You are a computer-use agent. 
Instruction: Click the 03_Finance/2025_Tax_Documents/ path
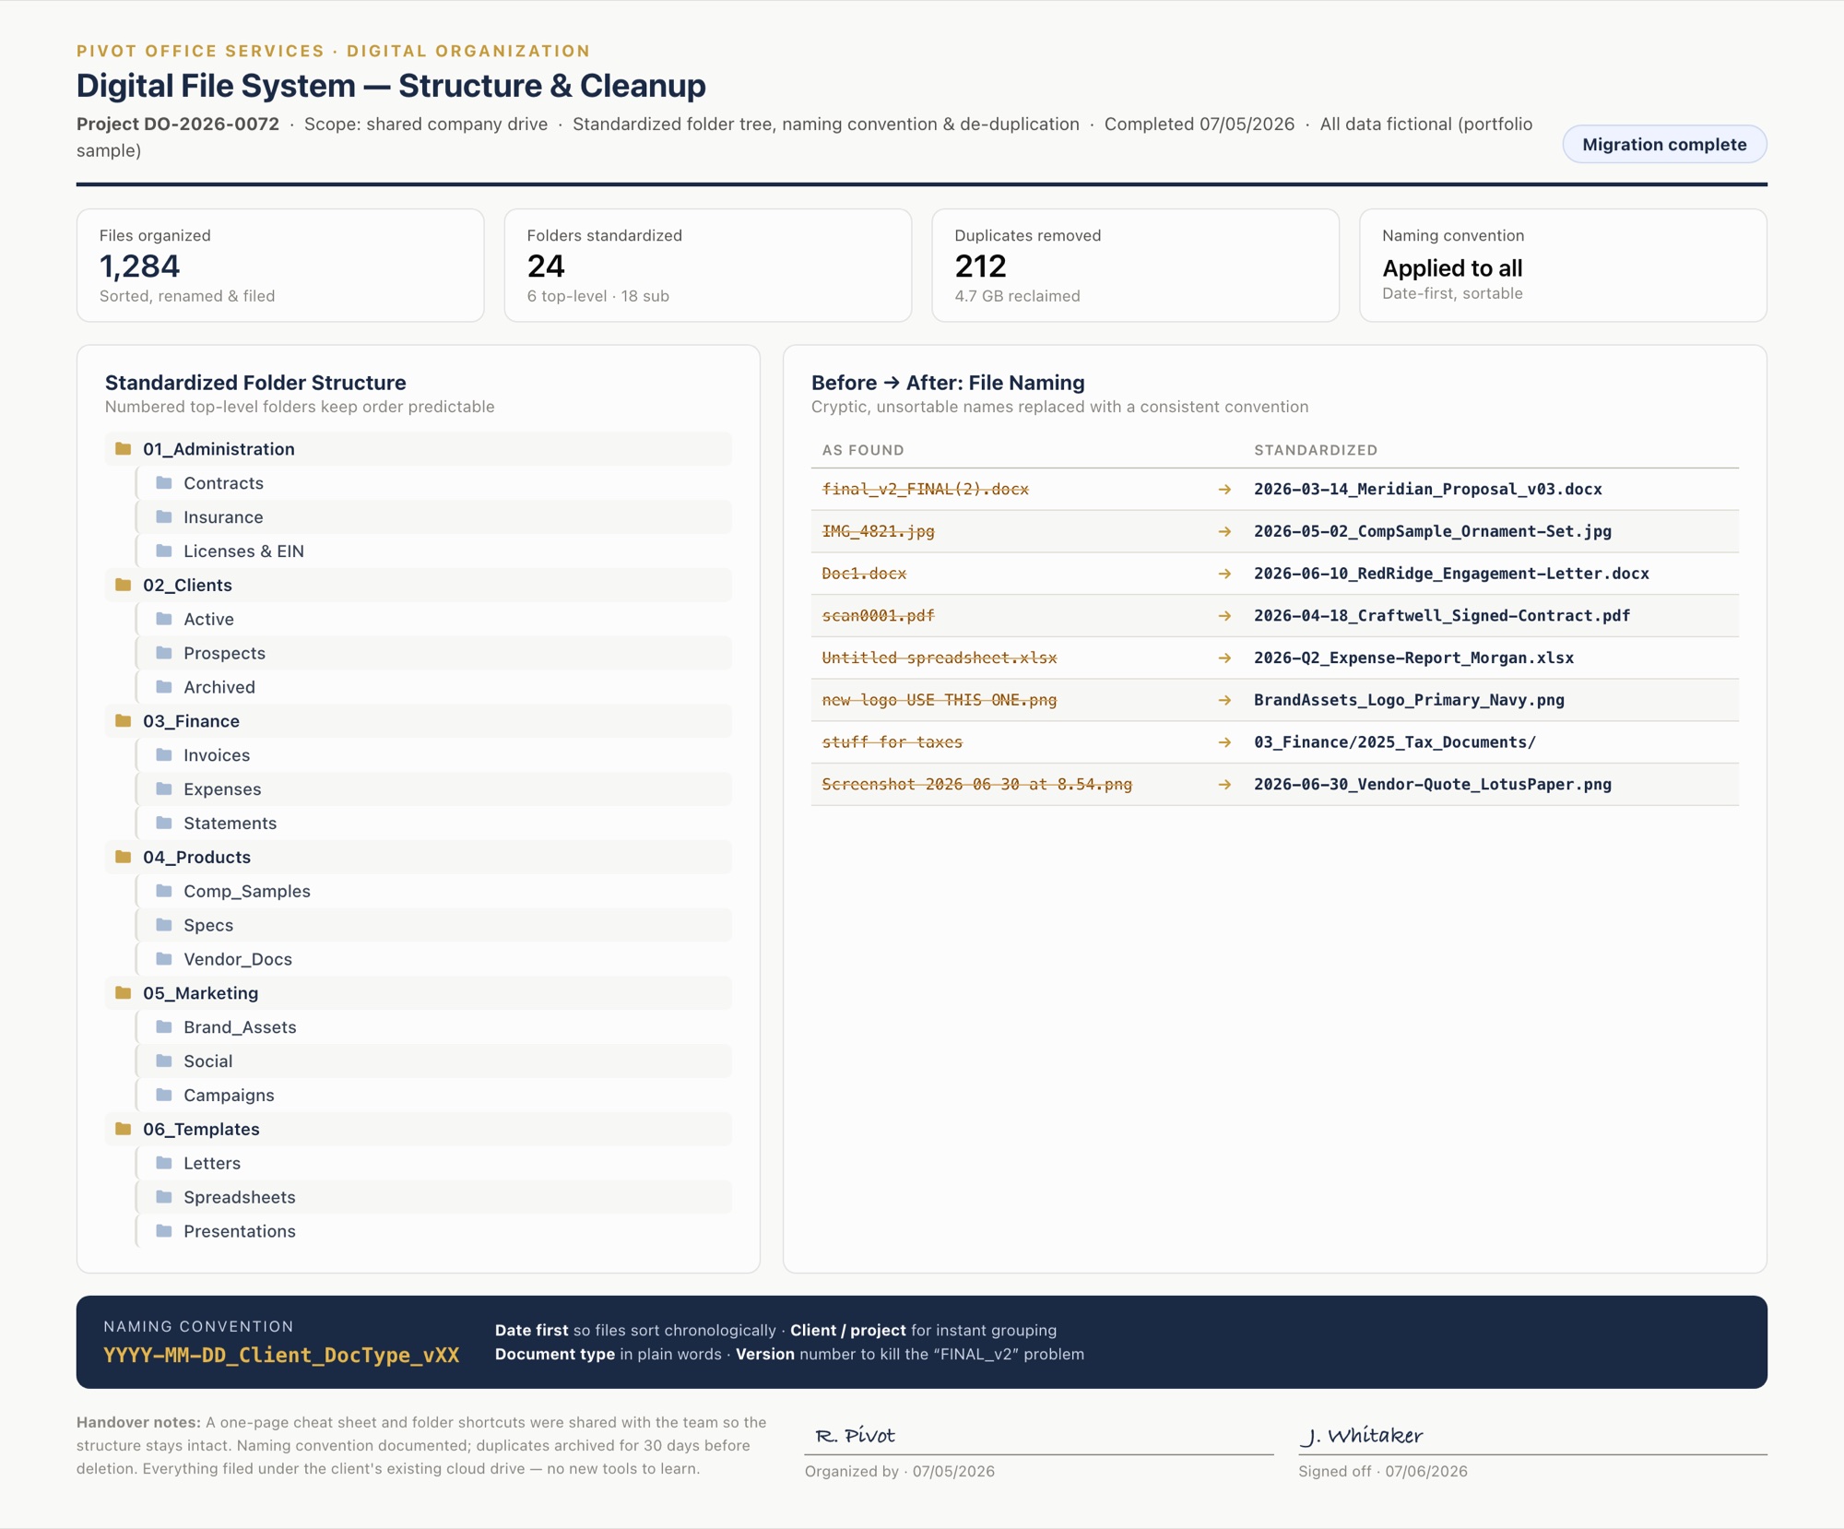point(1395,742)
